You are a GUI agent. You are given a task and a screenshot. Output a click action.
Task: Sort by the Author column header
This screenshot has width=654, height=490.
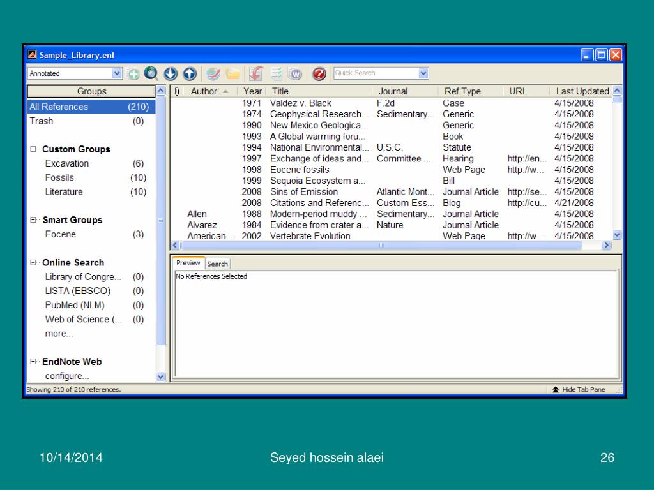point(209,91)
